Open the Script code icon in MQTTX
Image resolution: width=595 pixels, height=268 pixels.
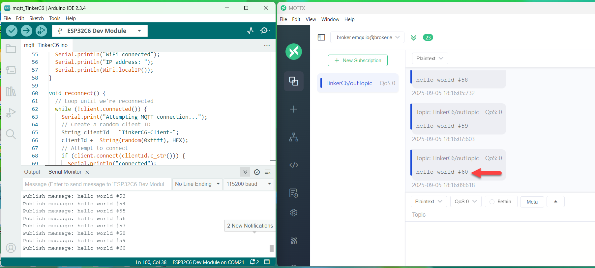[294, 165]
